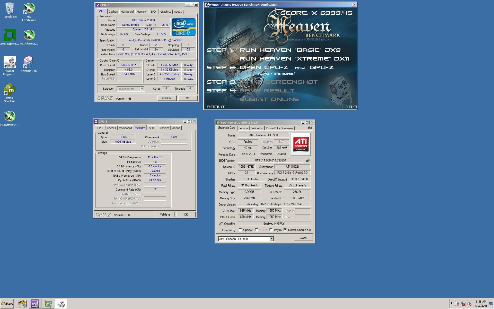494x309 pixels.
Task: Show hidden system tray icons arrow
Action: click(452, 304)
